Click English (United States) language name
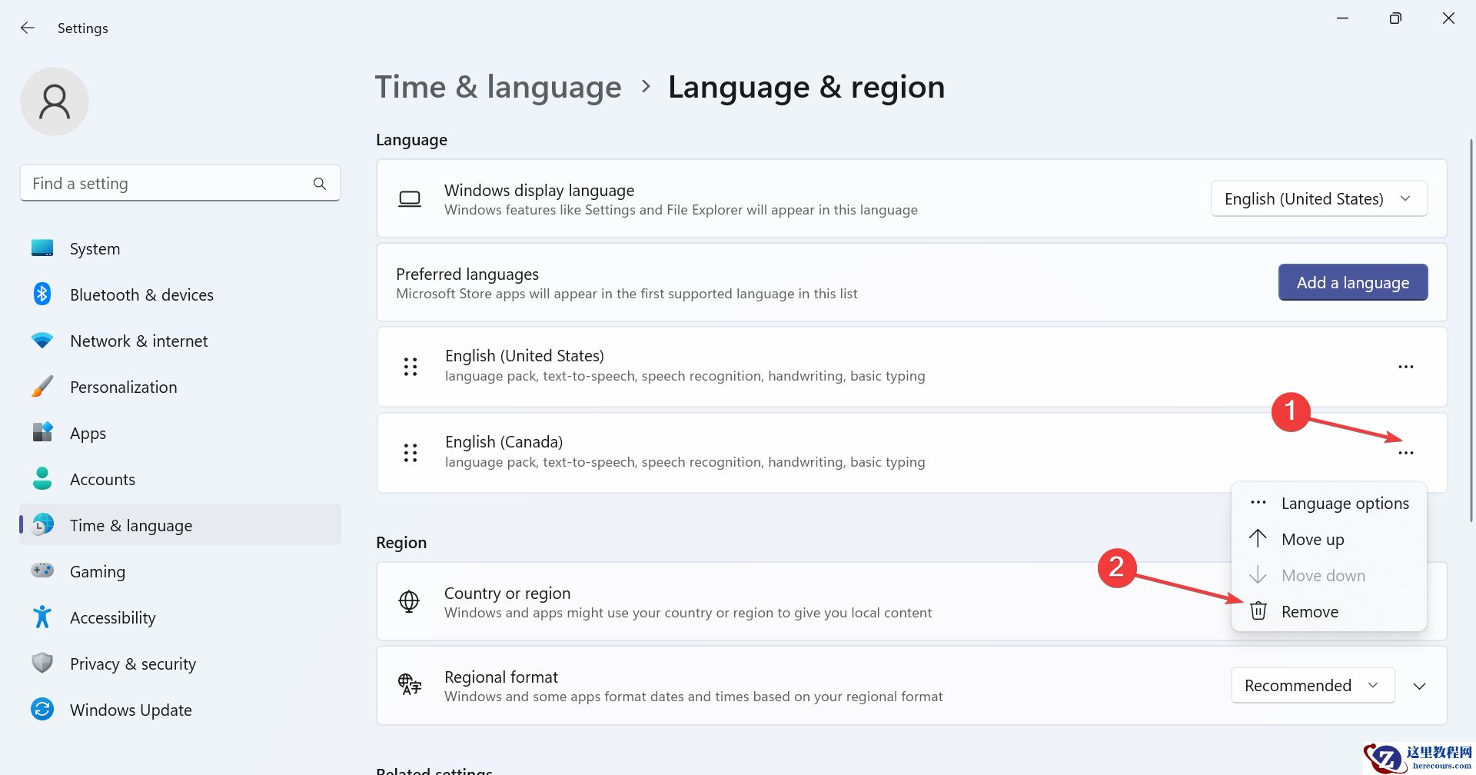This screenshot has height=775, width=1476. 524,356
